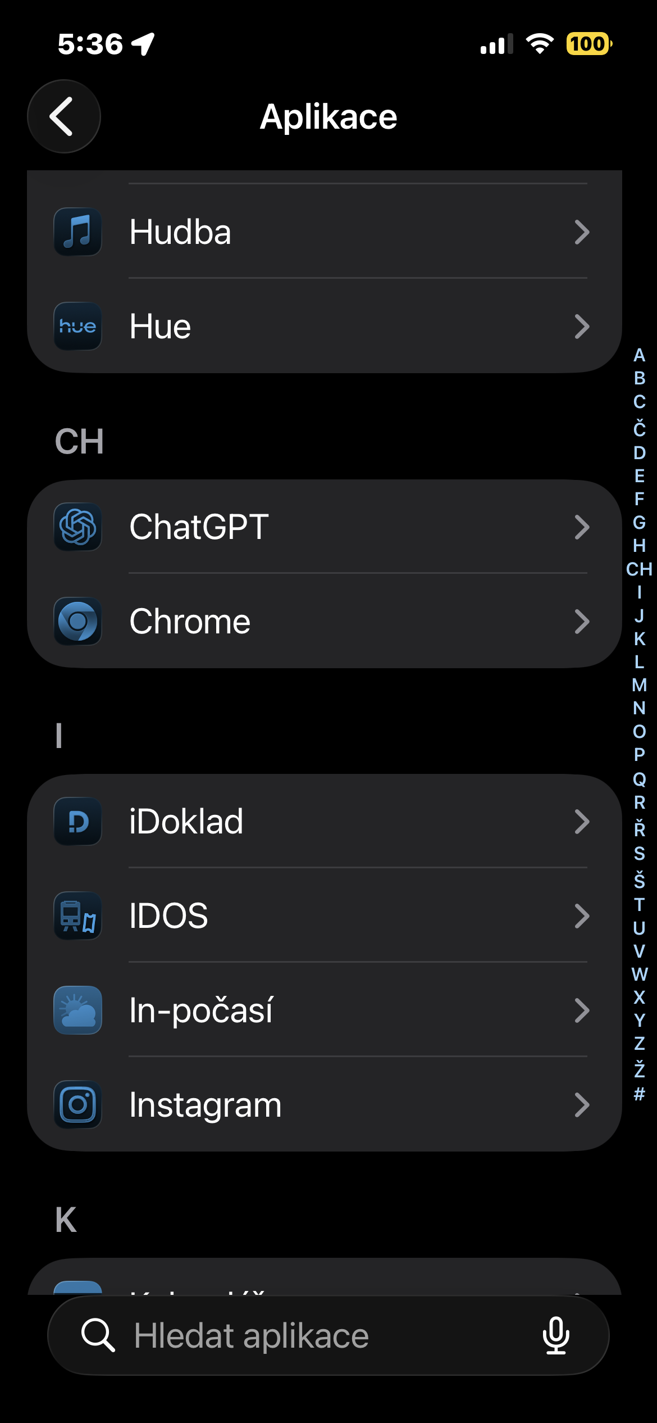The image size is (657, 1423).
Task: Tap the Chrome app icon
Action: 77,622
